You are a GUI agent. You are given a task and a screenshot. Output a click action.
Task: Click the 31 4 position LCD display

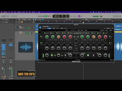pyautogui.click(x=57, y=16)
